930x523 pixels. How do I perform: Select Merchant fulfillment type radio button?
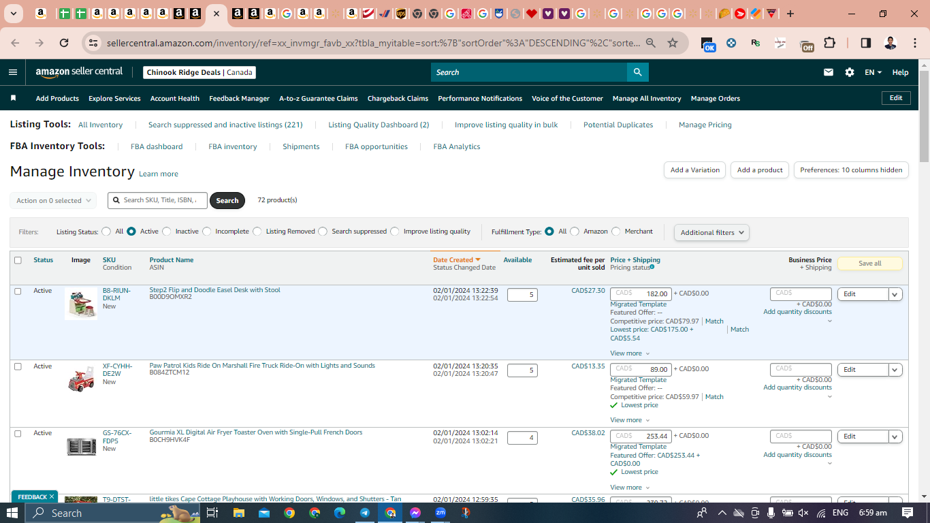tap(616, 232)
